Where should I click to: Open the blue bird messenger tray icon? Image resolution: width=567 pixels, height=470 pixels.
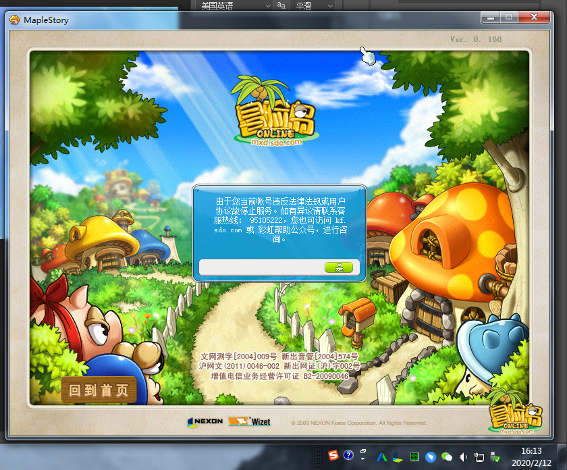[431, 457]
